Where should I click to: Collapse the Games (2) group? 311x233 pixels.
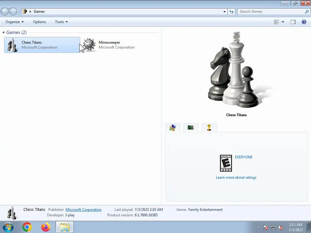[3, 32]
